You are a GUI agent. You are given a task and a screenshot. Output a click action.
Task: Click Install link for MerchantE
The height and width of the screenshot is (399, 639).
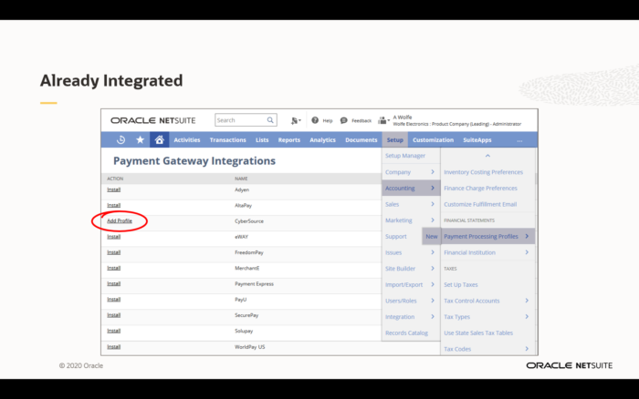[x=114, y=268]
